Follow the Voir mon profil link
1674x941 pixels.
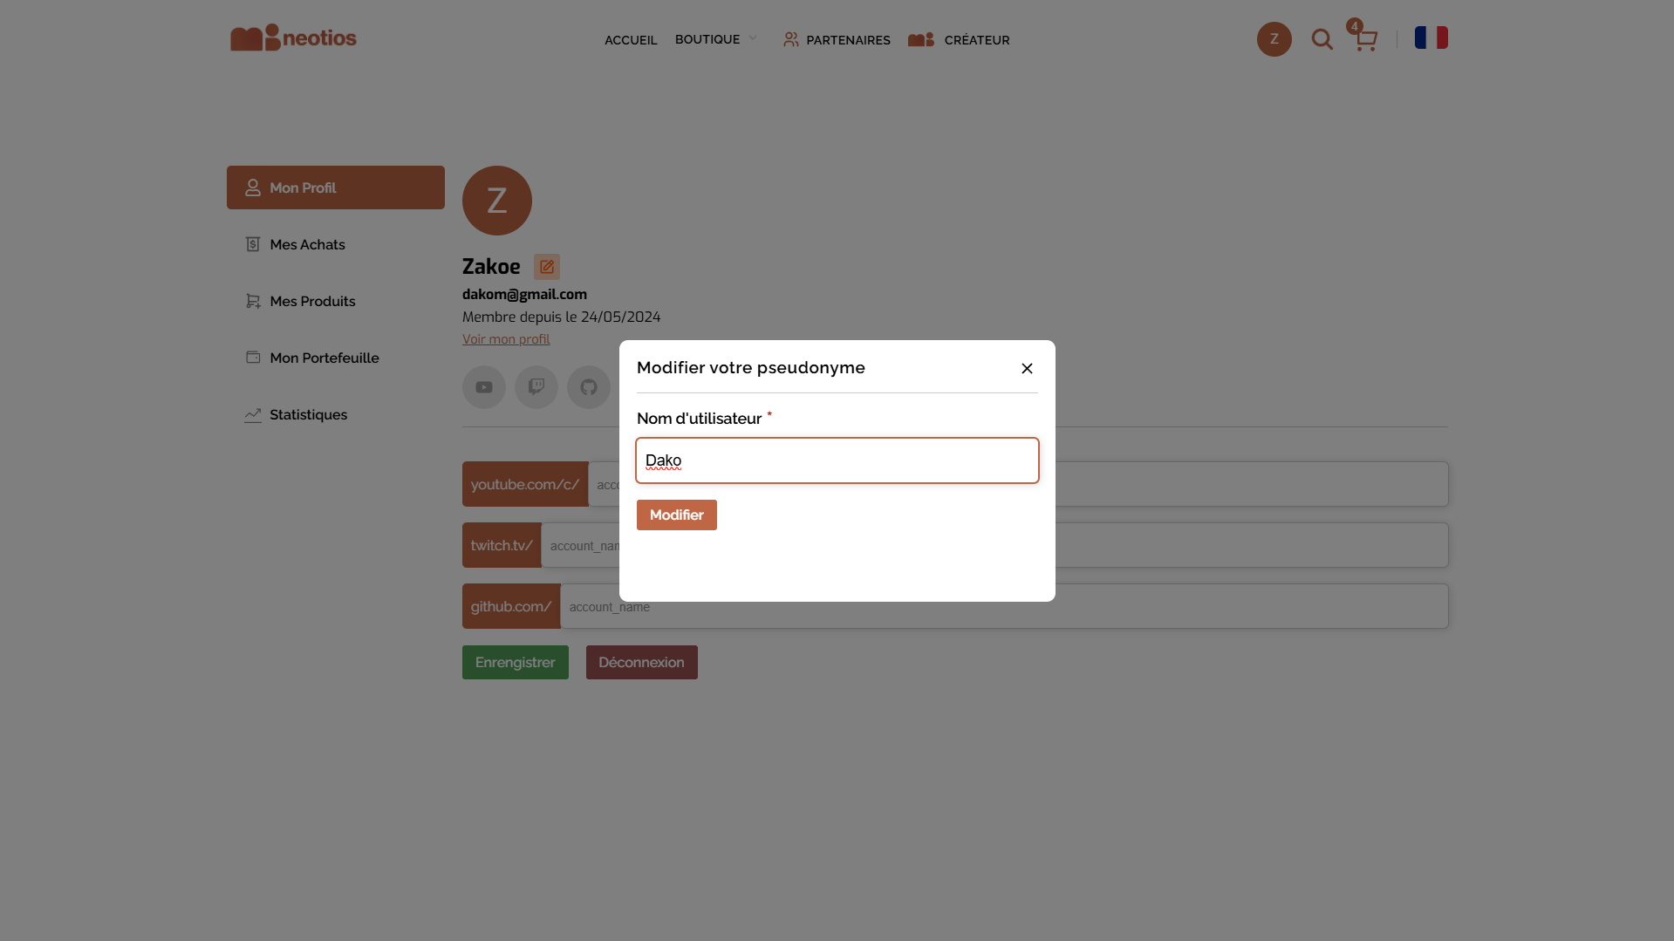click(506, 339)
